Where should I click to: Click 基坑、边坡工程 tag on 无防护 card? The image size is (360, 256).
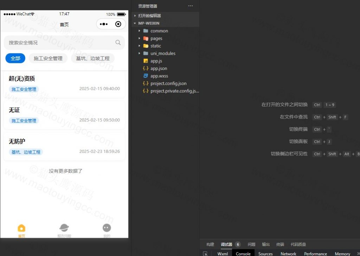[26, 152]
